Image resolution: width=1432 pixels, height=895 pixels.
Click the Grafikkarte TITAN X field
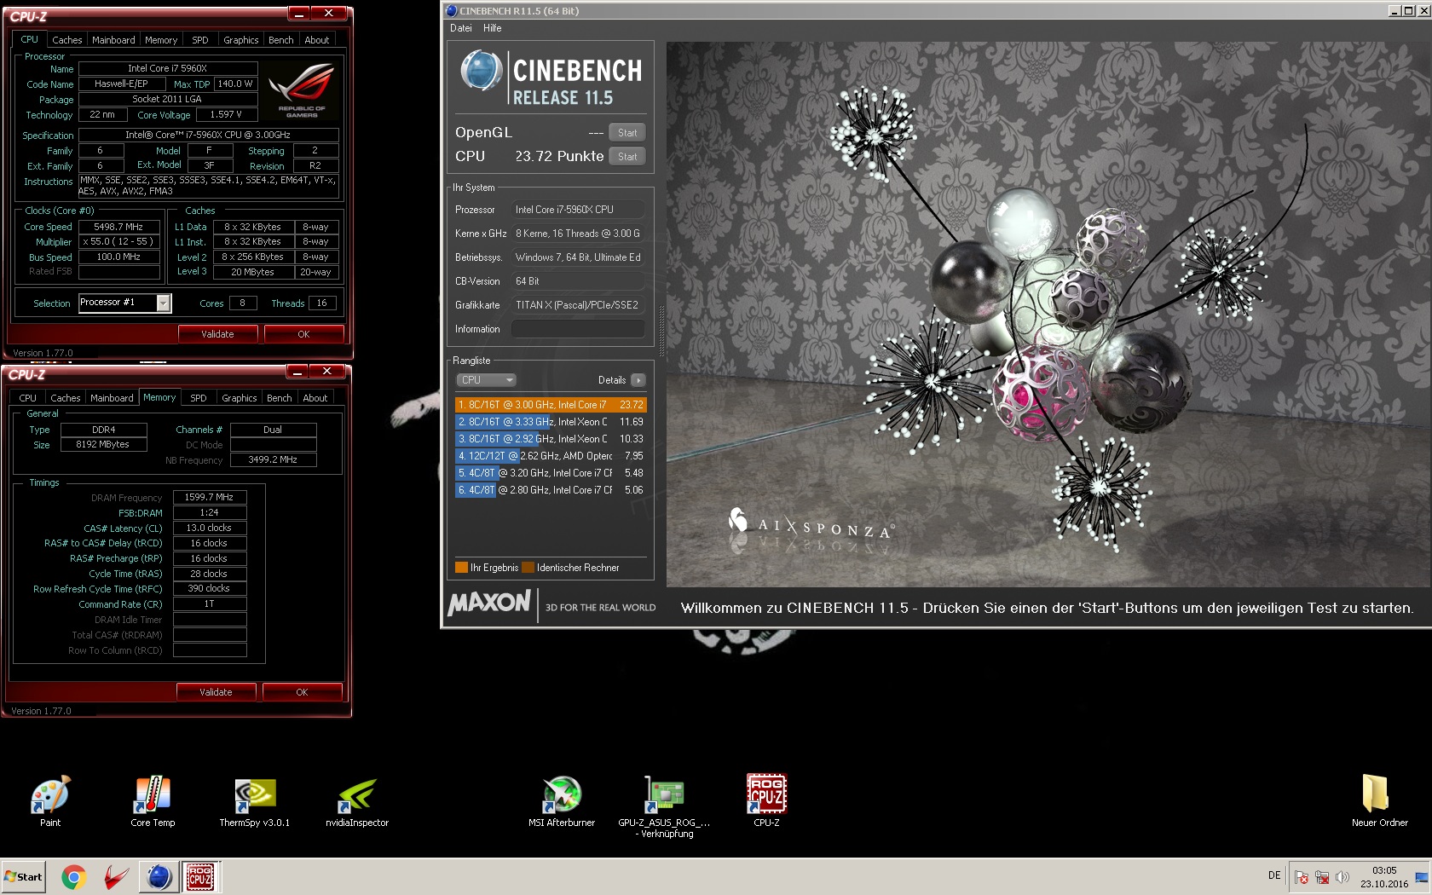click(578, 305)
